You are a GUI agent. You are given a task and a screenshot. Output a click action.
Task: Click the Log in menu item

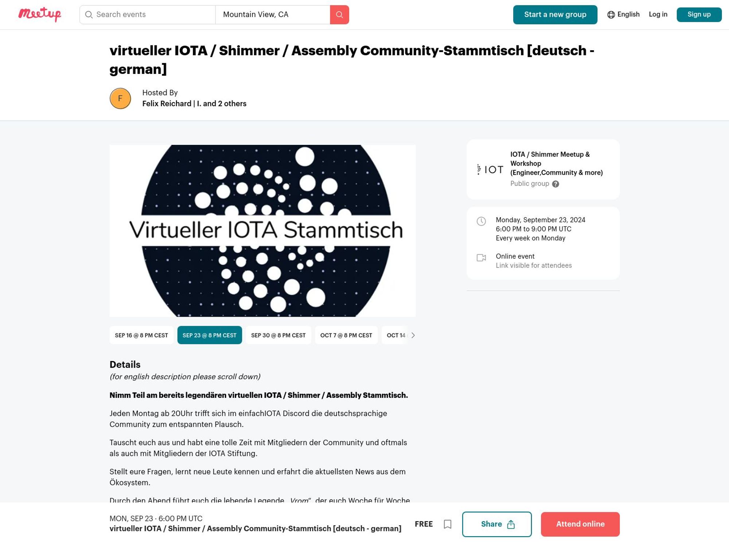(x=657, y=14)
